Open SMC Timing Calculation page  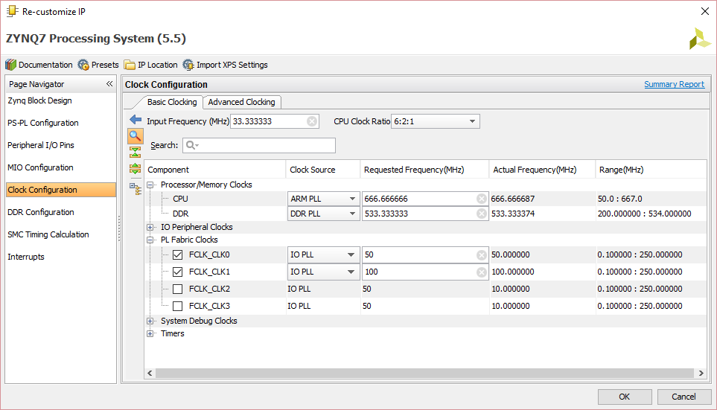(48, 234)
